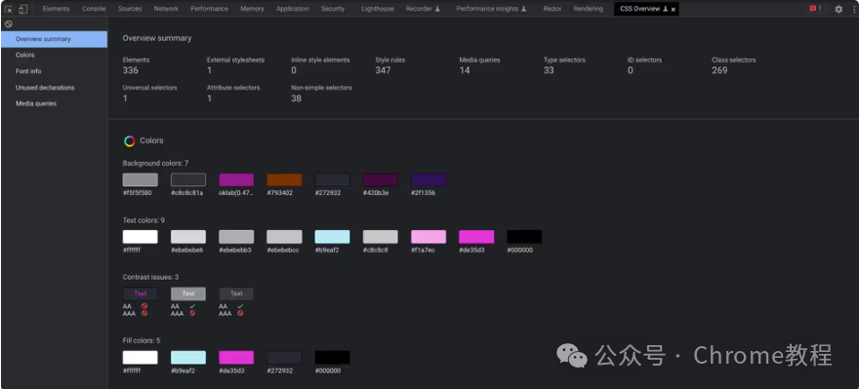Viewport: 859px width, 389px height.
Task: Click the Colors section color wheel icon
Action: coord(129,141)
